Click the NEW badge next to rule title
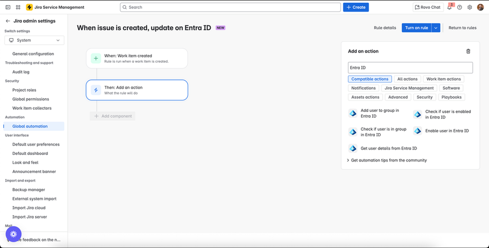Screen dimensions: 489x248 [220, 28]
